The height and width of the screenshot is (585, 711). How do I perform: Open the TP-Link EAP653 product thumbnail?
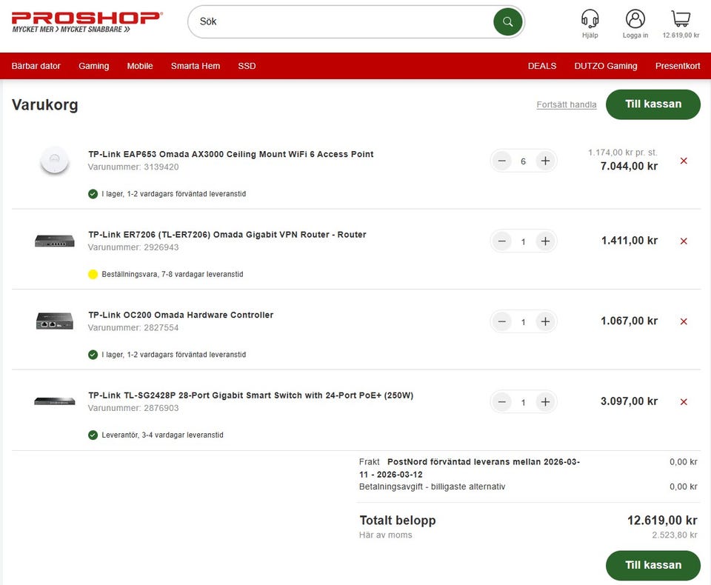pyautogui.click(x=55, y=161)
